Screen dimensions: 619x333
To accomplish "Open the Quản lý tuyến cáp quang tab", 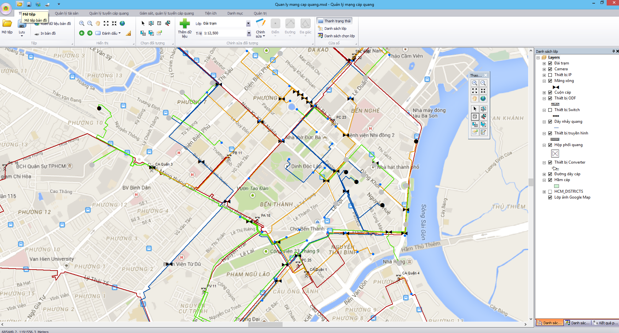I will click(109, 13).
